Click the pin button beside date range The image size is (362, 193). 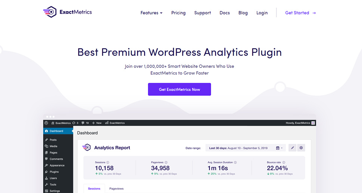click(x=293, y=148)
